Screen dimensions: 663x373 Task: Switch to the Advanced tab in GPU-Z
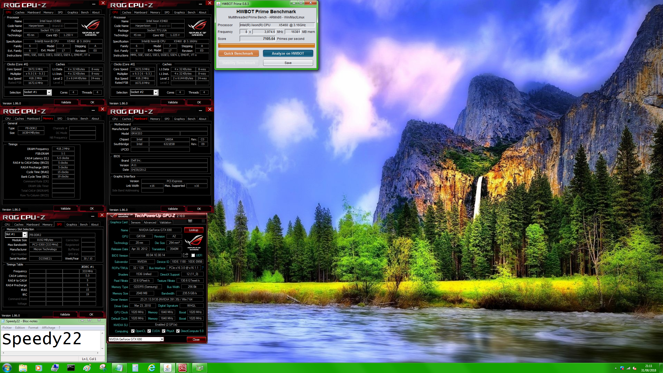click(150, 223)
